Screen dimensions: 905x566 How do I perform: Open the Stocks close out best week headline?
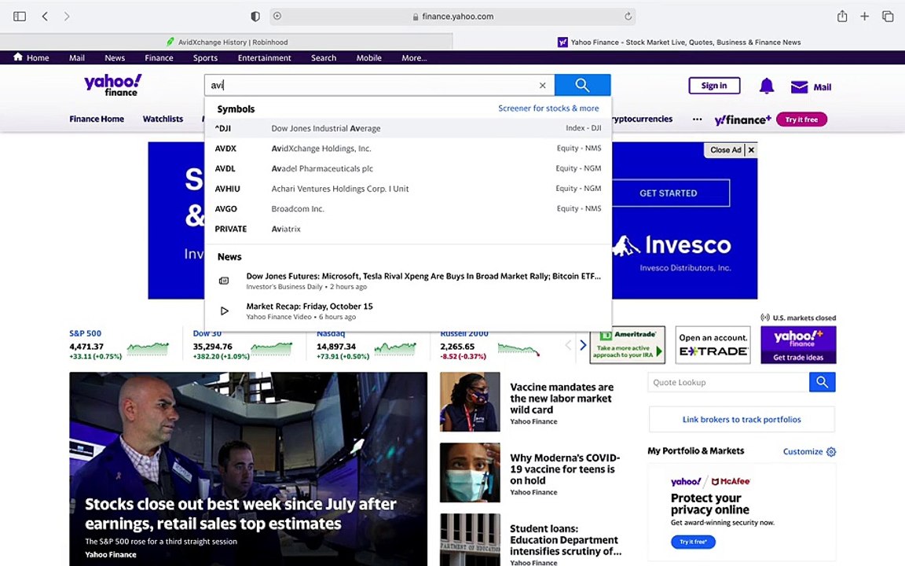click(240, 514)
